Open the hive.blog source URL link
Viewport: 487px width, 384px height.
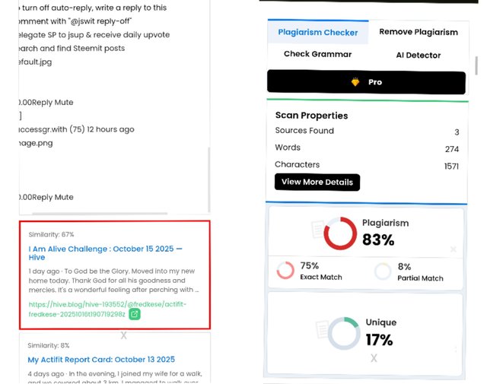pyautogui.click(x=107, y=308)
